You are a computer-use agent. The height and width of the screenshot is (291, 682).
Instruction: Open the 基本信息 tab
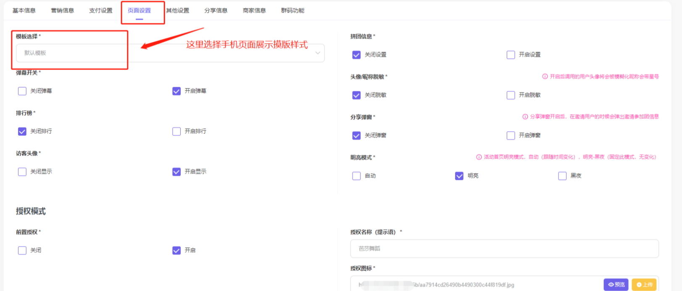pyautogui.click(x=24, y=10)
